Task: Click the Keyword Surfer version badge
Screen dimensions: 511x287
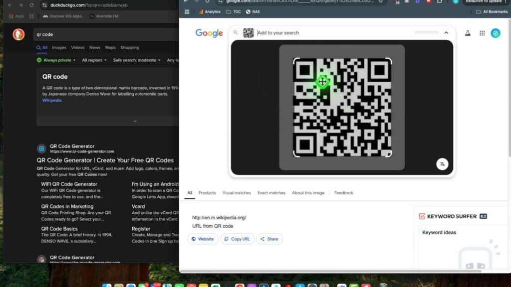Action: (483, 216)
